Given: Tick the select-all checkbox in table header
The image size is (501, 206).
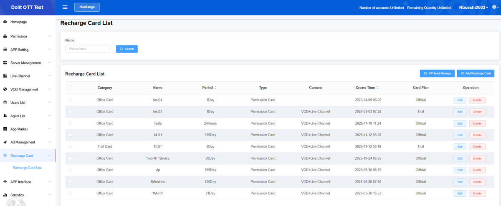Looking at the screenshot, I should pyautogui.click(x=70, y=88).
